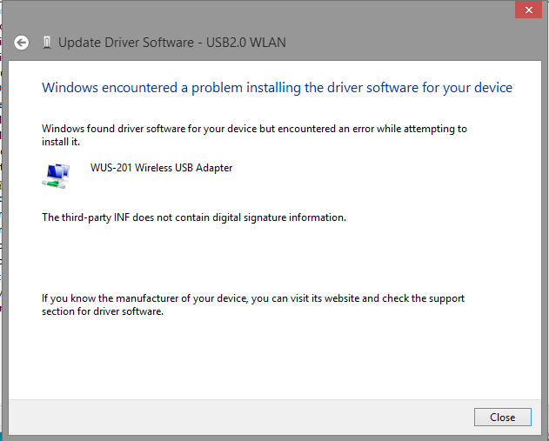The width and height of the screenshot is (549, 441).
Task: Click the third-party INF digital signature message
Action: tap(194, 217)
